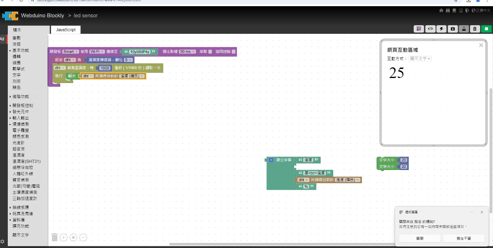
Task: Zoom out workspace with minus icon
Action: coord(83,237)
